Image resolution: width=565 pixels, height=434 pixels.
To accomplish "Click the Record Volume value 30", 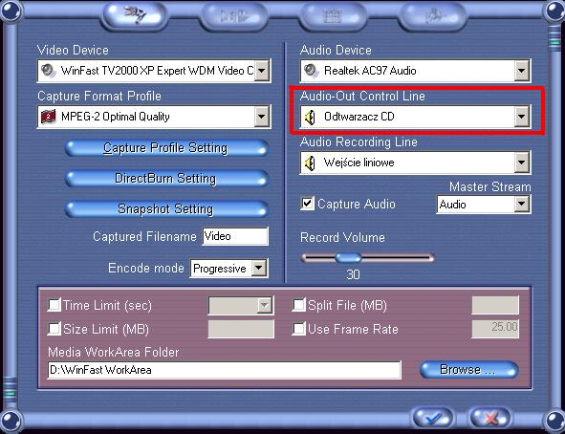I will [353, 274].
